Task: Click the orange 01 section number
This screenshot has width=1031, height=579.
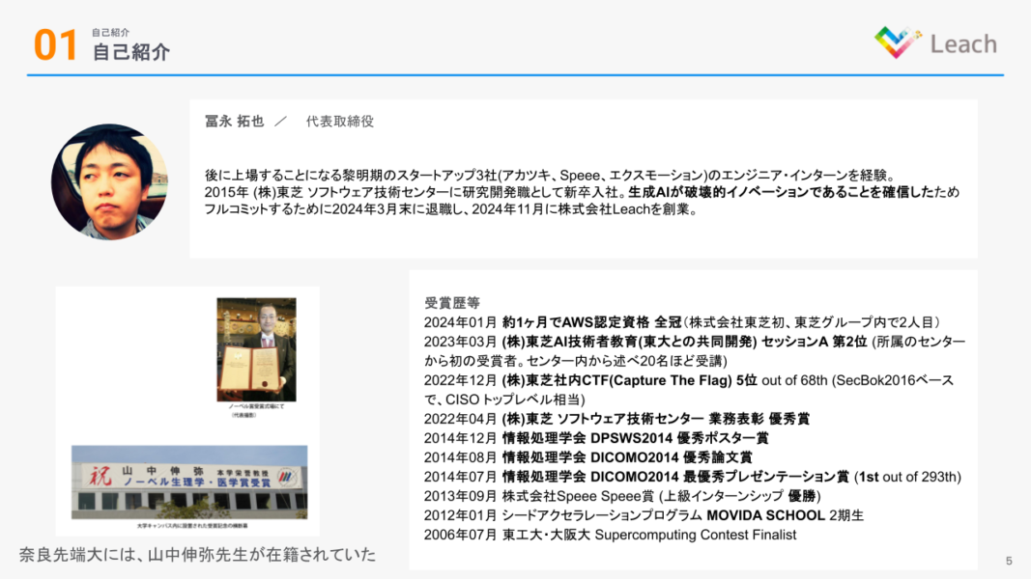Action: (55, 45)
